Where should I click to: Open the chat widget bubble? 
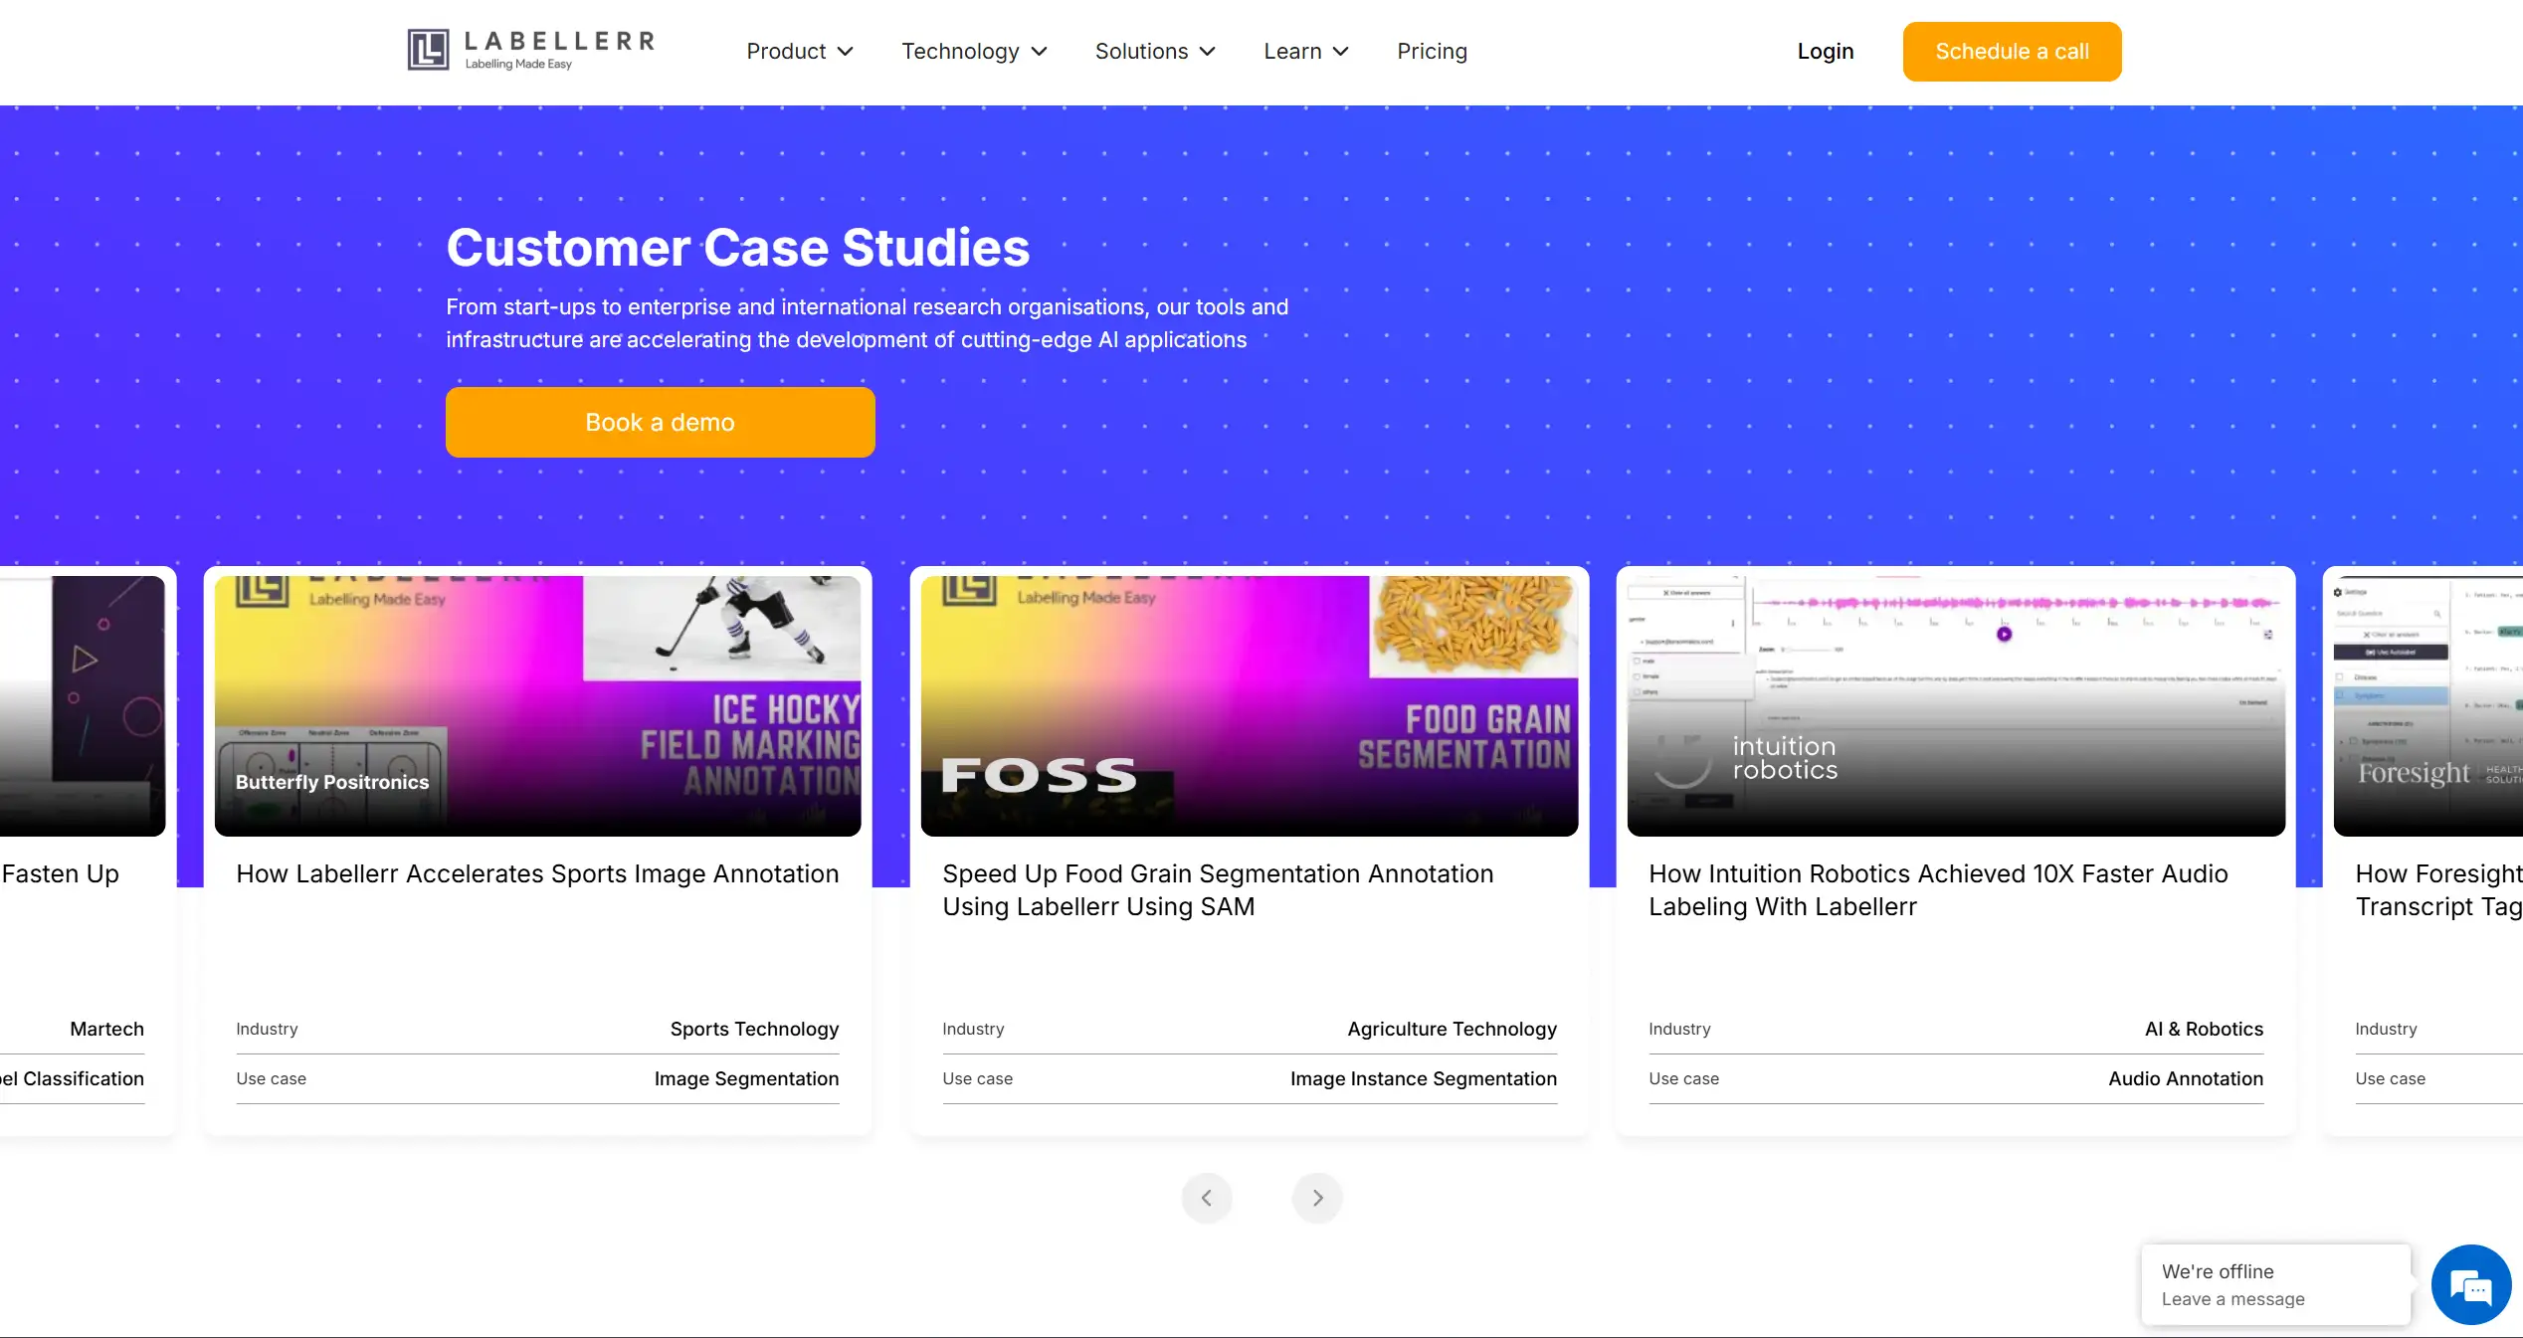2471,1284
